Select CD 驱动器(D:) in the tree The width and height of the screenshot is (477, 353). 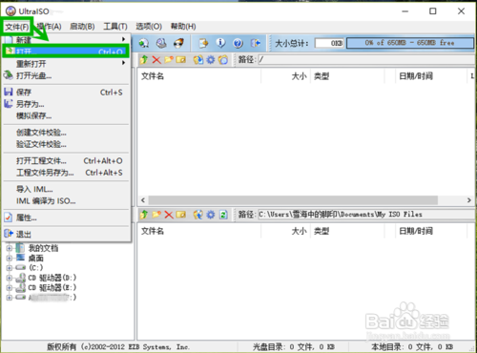click(x=52, y=278)
